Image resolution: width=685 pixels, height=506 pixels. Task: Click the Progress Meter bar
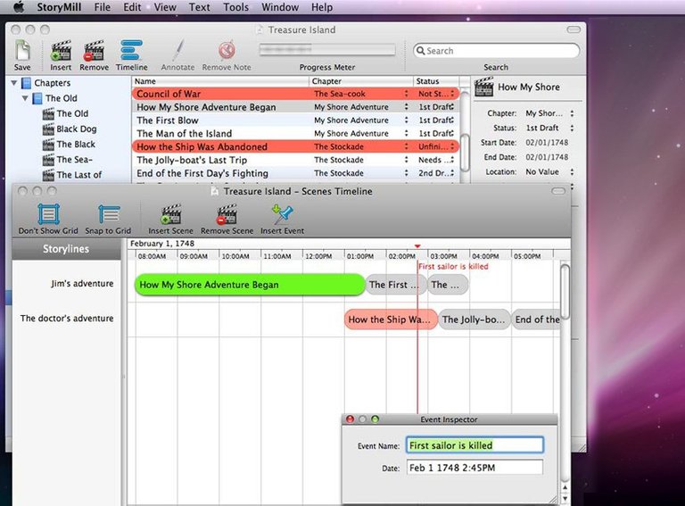pyautogui.click(x=327, y=50)
